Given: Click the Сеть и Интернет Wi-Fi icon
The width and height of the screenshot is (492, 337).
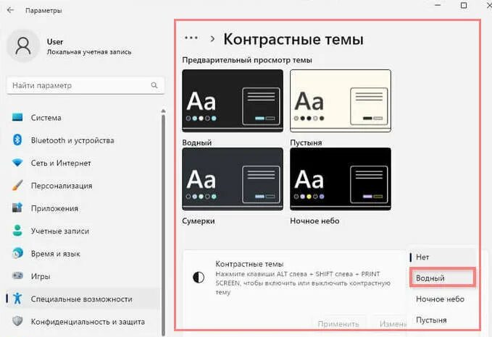Looking at the screenshot, I should click(17, 163).
